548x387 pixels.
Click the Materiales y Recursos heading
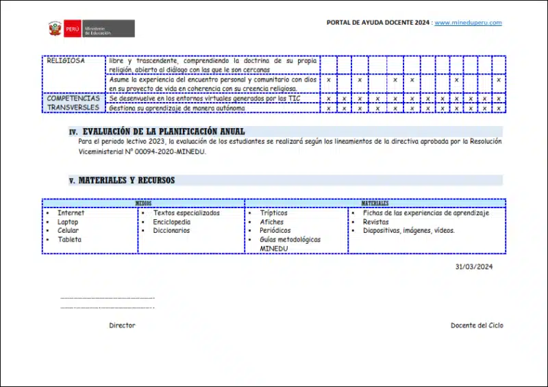click(126, 180)
